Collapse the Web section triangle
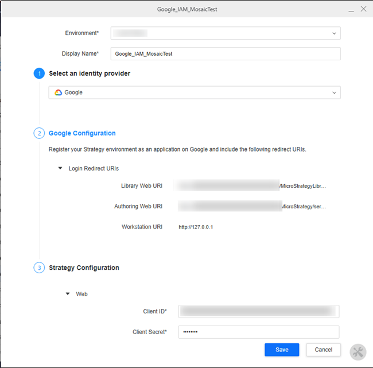373x368 pixels. tap(68, 294)
